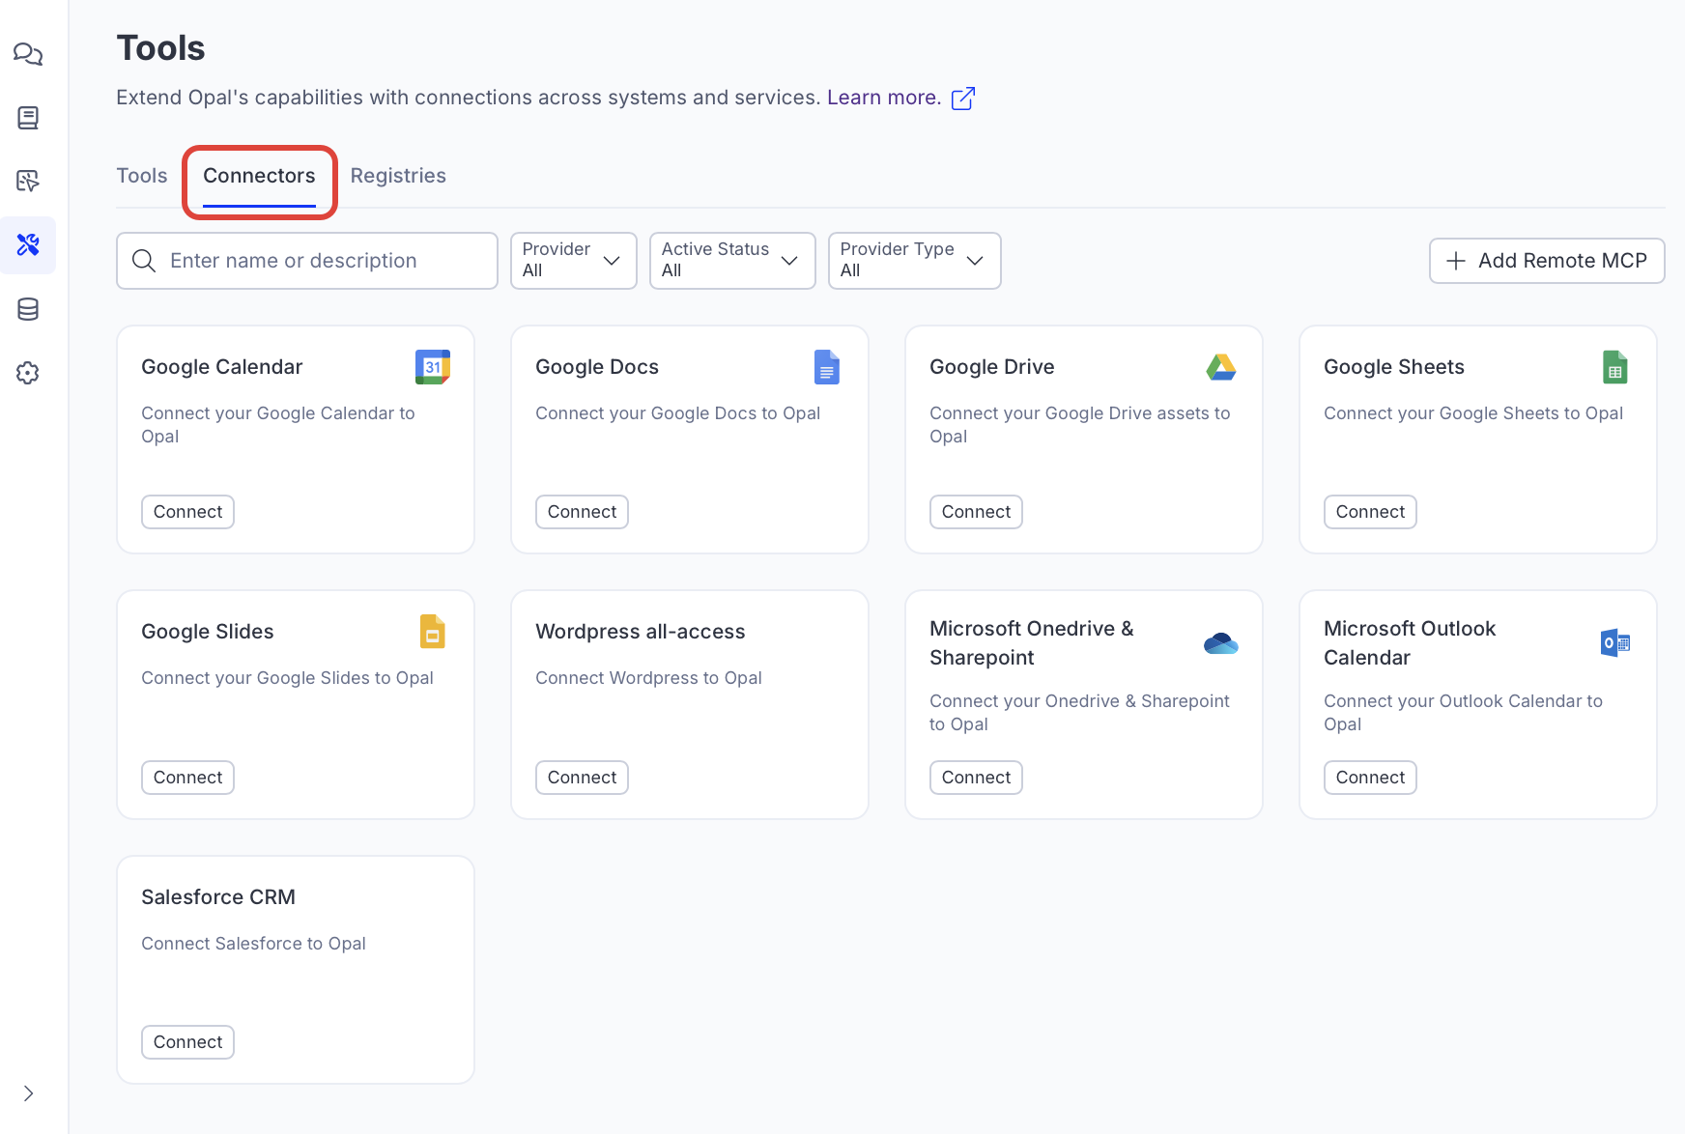Open the Provider Type filter dropdown
Image resolution: width=1685 pixels, height=1134 pixels.
[913, 261]
